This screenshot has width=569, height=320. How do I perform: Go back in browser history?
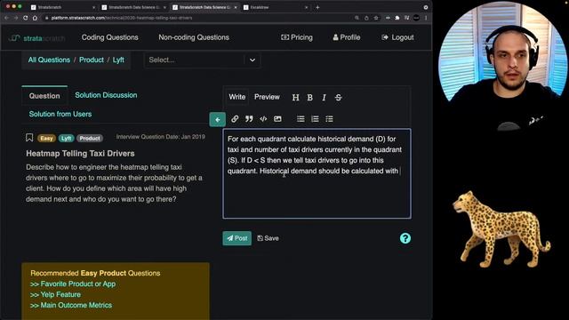6,18
